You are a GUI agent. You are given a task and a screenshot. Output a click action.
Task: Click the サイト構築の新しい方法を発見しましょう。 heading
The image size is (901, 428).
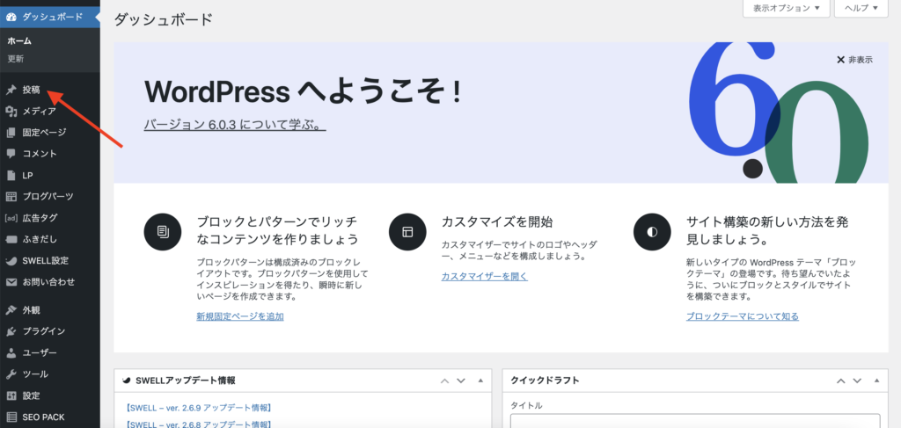tap(767, 230)
